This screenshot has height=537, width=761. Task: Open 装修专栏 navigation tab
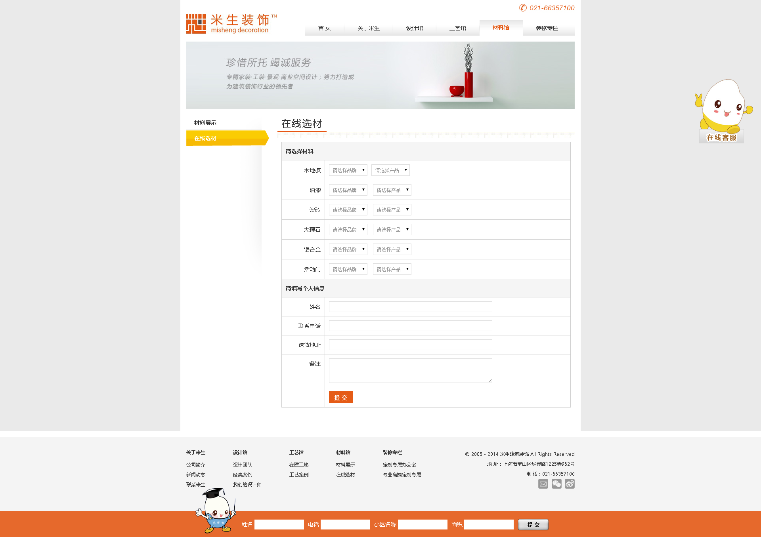pyautogui.click(x=547, y=28)
